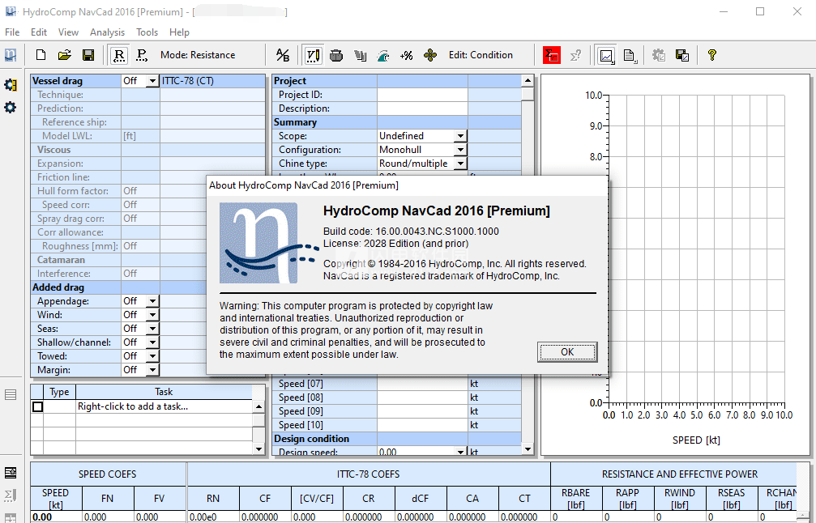Image resolution: width=816 pixels, height=523 pixels.
Task: Click the toolbar gear settings icon
Action: (659, 55)
